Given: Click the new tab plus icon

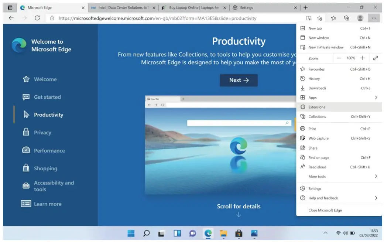Looking at the screenshot, I should pyautogui.click(x=305, y=7).
